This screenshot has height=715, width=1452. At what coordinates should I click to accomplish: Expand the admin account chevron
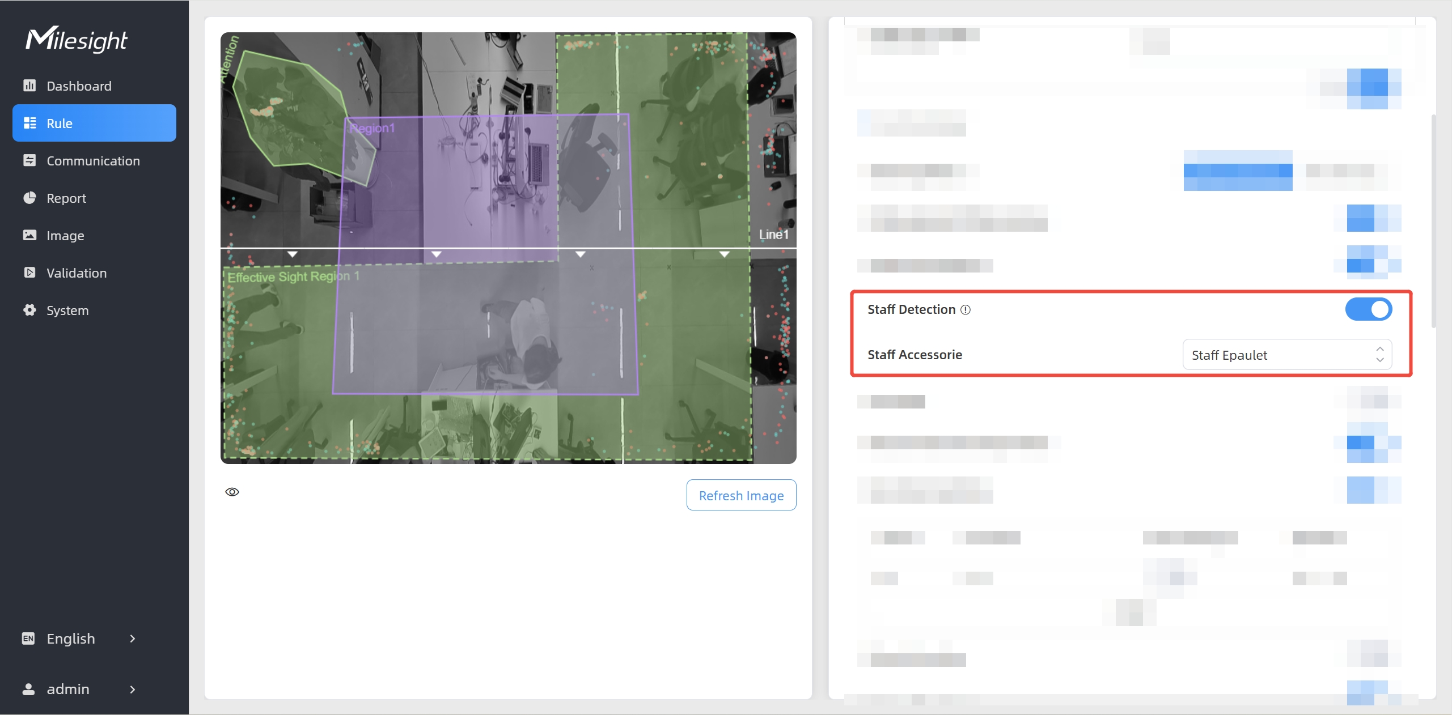(x=133, y=689)
